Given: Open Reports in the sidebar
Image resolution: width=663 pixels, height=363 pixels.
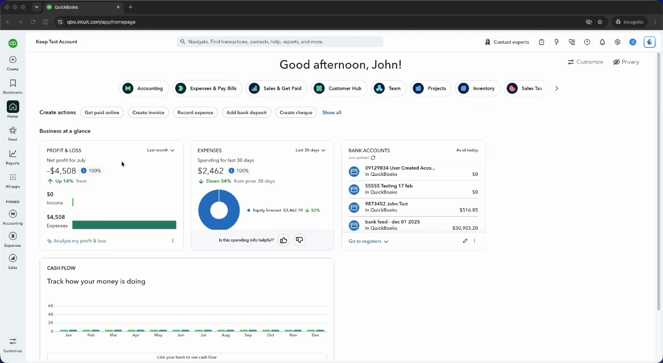Looking at the screenshot, I should tap(12, 157).
